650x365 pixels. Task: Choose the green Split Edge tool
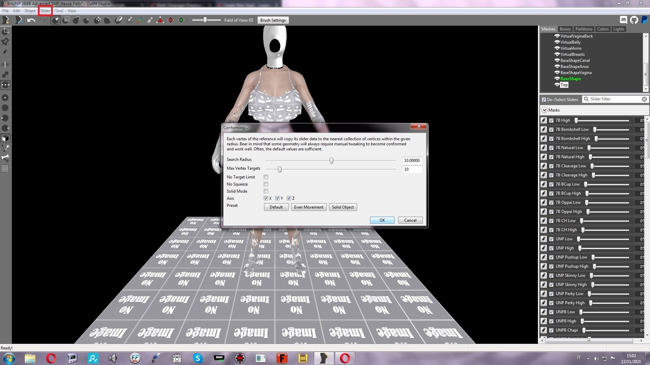click(x=181, y=20)
